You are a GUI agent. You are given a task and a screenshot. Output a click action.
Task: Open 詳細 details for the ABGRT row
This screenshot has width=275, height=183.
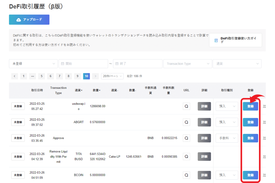(x=204, y=122)
